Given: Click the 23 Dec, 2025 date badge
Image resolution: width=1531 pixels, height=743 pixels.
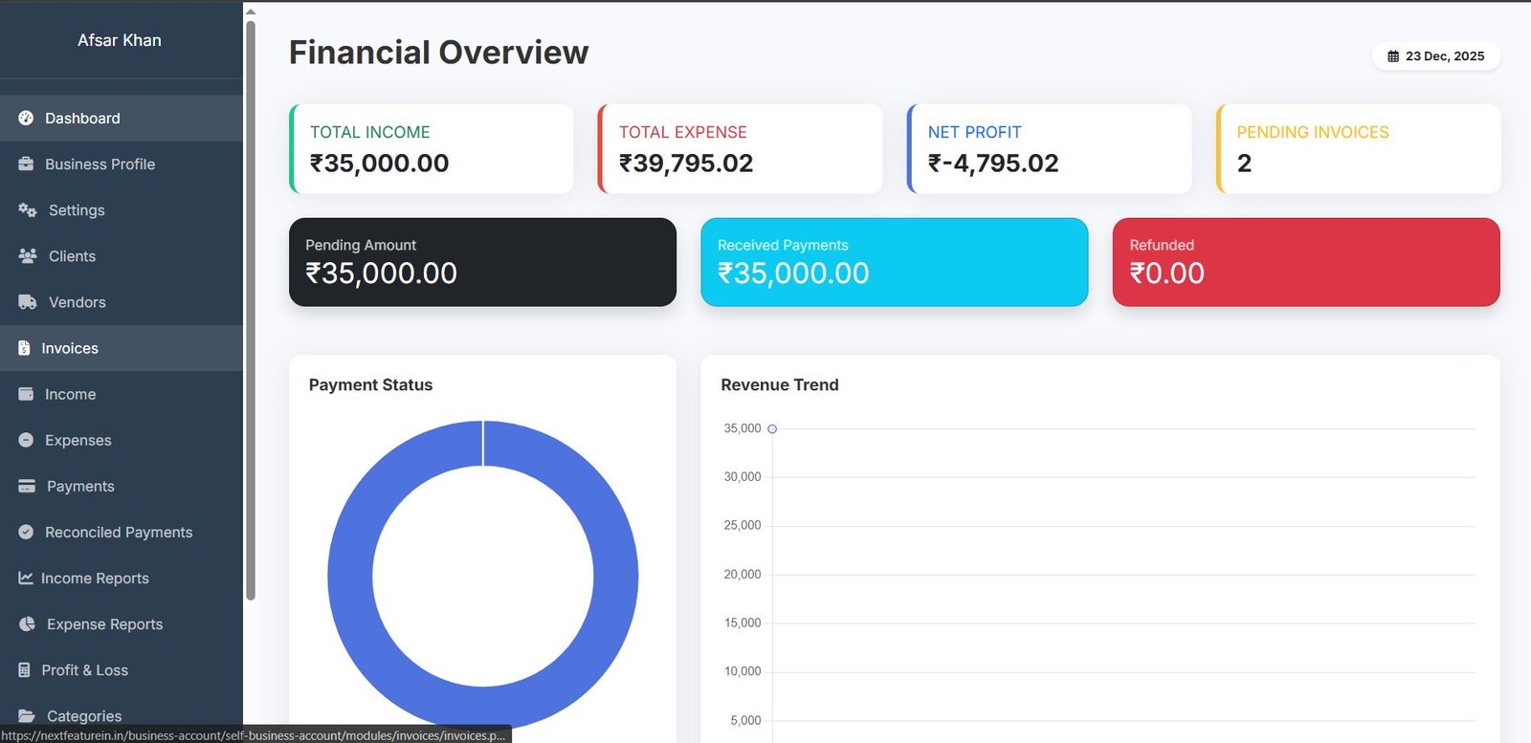Looking at the screenshot, I should coord(1436,56).
